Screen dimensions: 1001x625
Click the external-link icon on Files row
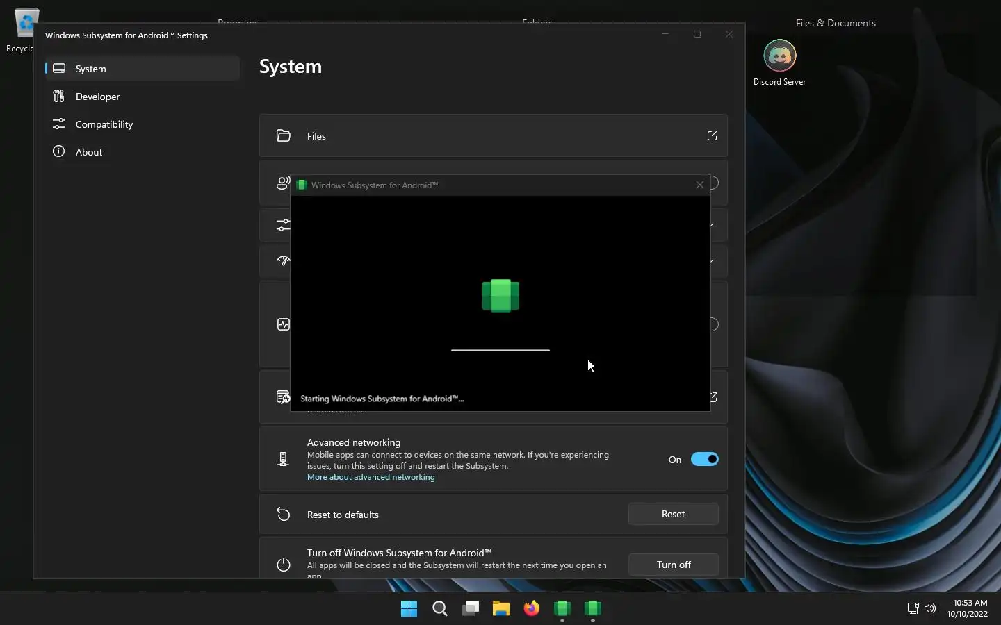point(713,135)
